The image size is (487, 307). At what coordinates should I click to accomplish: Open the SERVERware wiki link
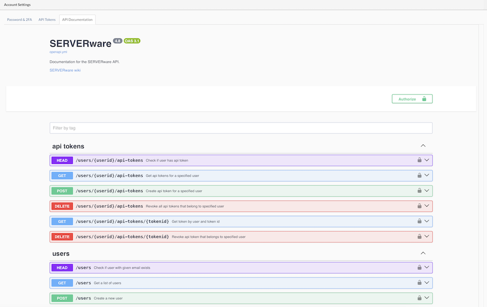(65, 70)
